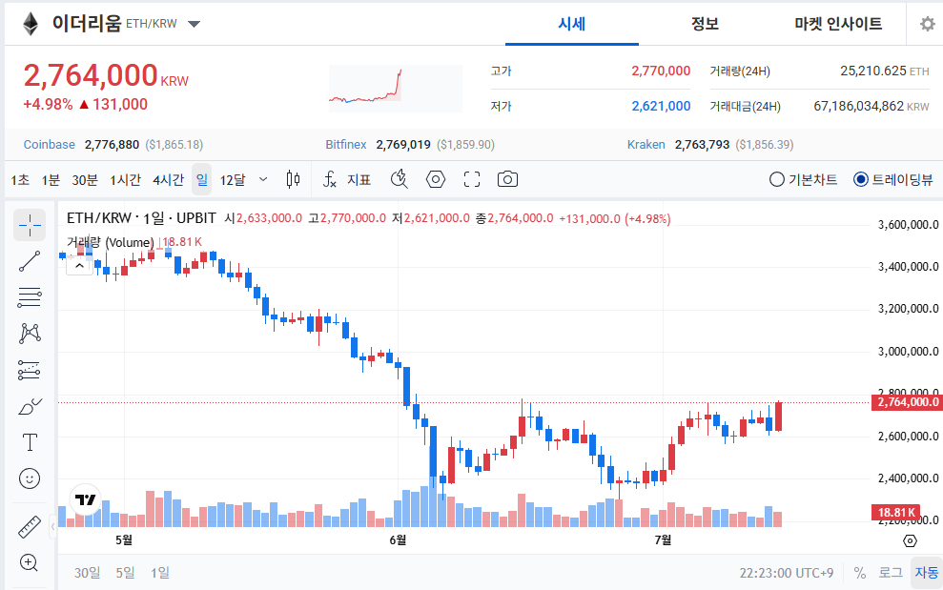The image size is (943, 590).
Task: Click the 거래량 (Volume) indicator label
Action: click(110, 242)
